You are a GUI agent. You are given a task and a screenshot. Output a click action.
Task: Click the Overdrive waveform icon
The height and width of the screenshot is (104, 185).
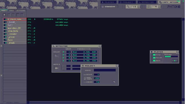click(56, 68)
